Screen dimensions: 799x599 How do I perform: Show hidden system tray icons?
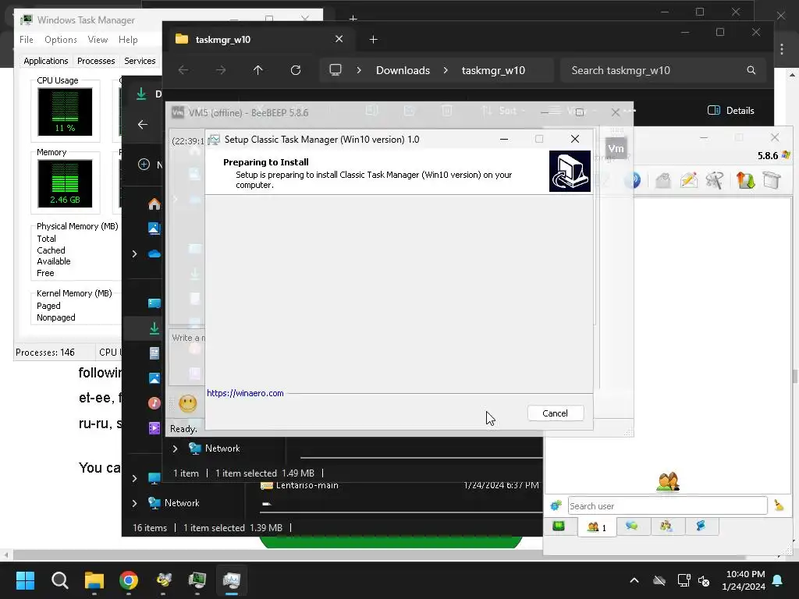634,580
